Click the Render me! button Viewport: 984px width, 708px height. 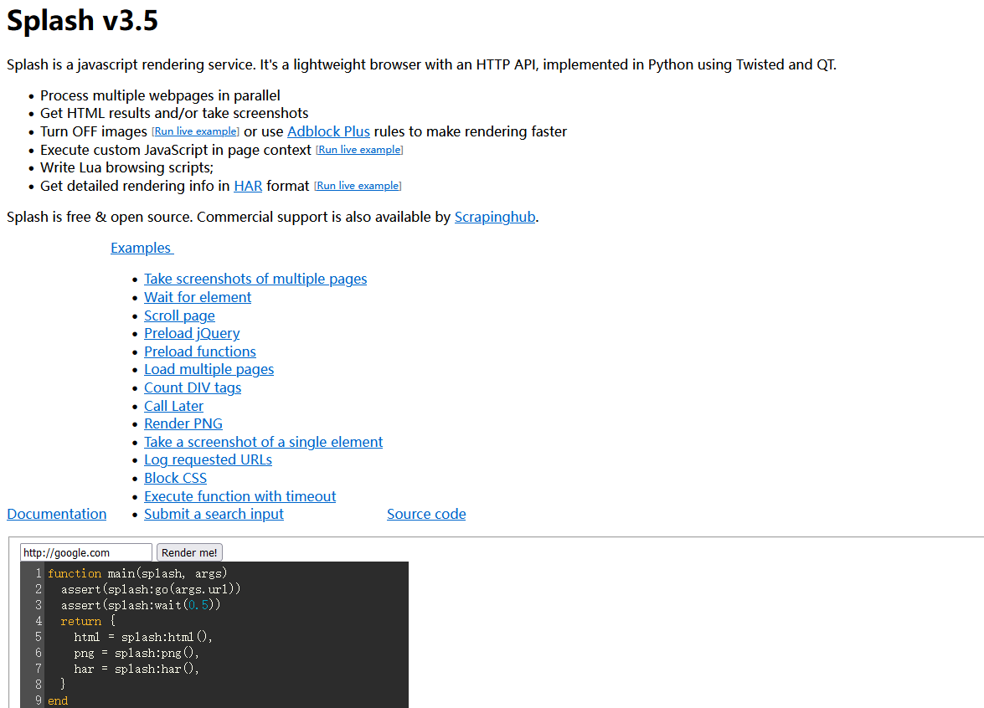coord(189,552)
